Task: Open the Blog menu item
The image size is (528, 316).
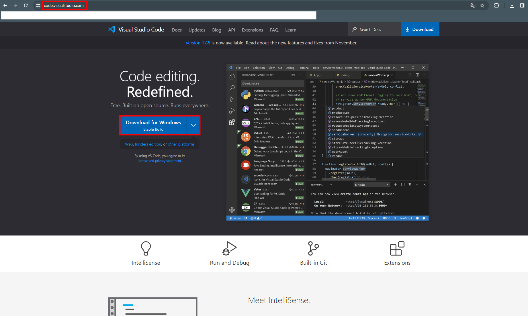Action: 217,30
